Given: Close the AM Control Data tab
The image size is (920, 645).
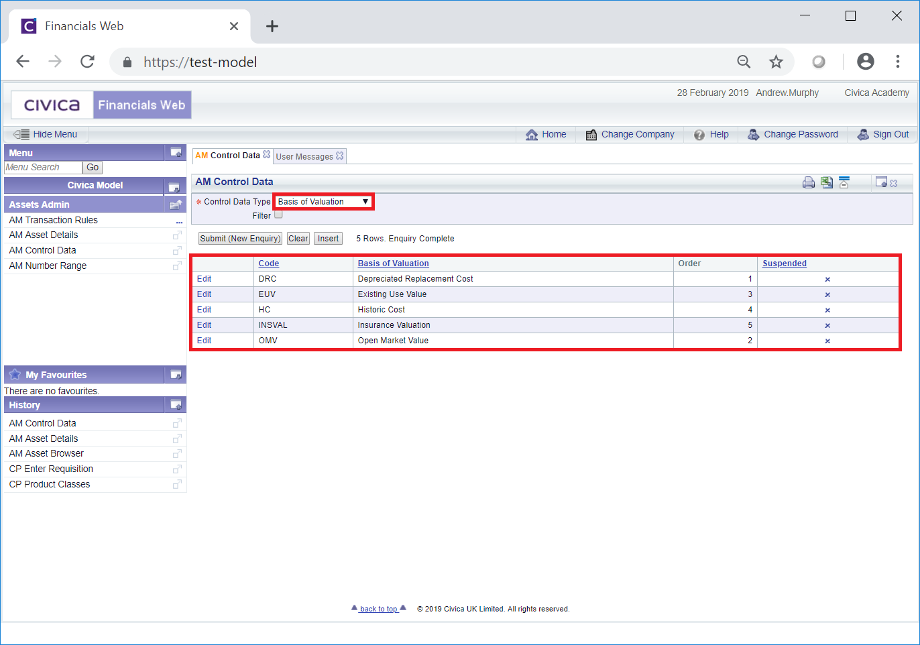Looking at the screenshot, I should click(266, 154).
